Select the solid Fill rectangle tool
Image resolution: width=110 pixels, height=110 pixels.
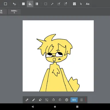pyautogui.click(x=23, y=4)
